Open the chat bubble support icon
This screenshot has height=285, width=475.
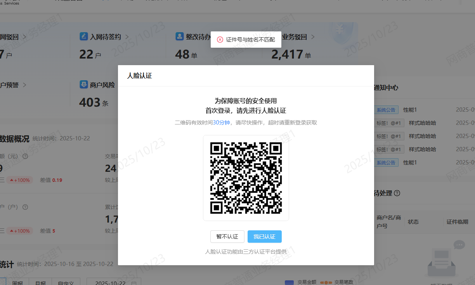459,245
